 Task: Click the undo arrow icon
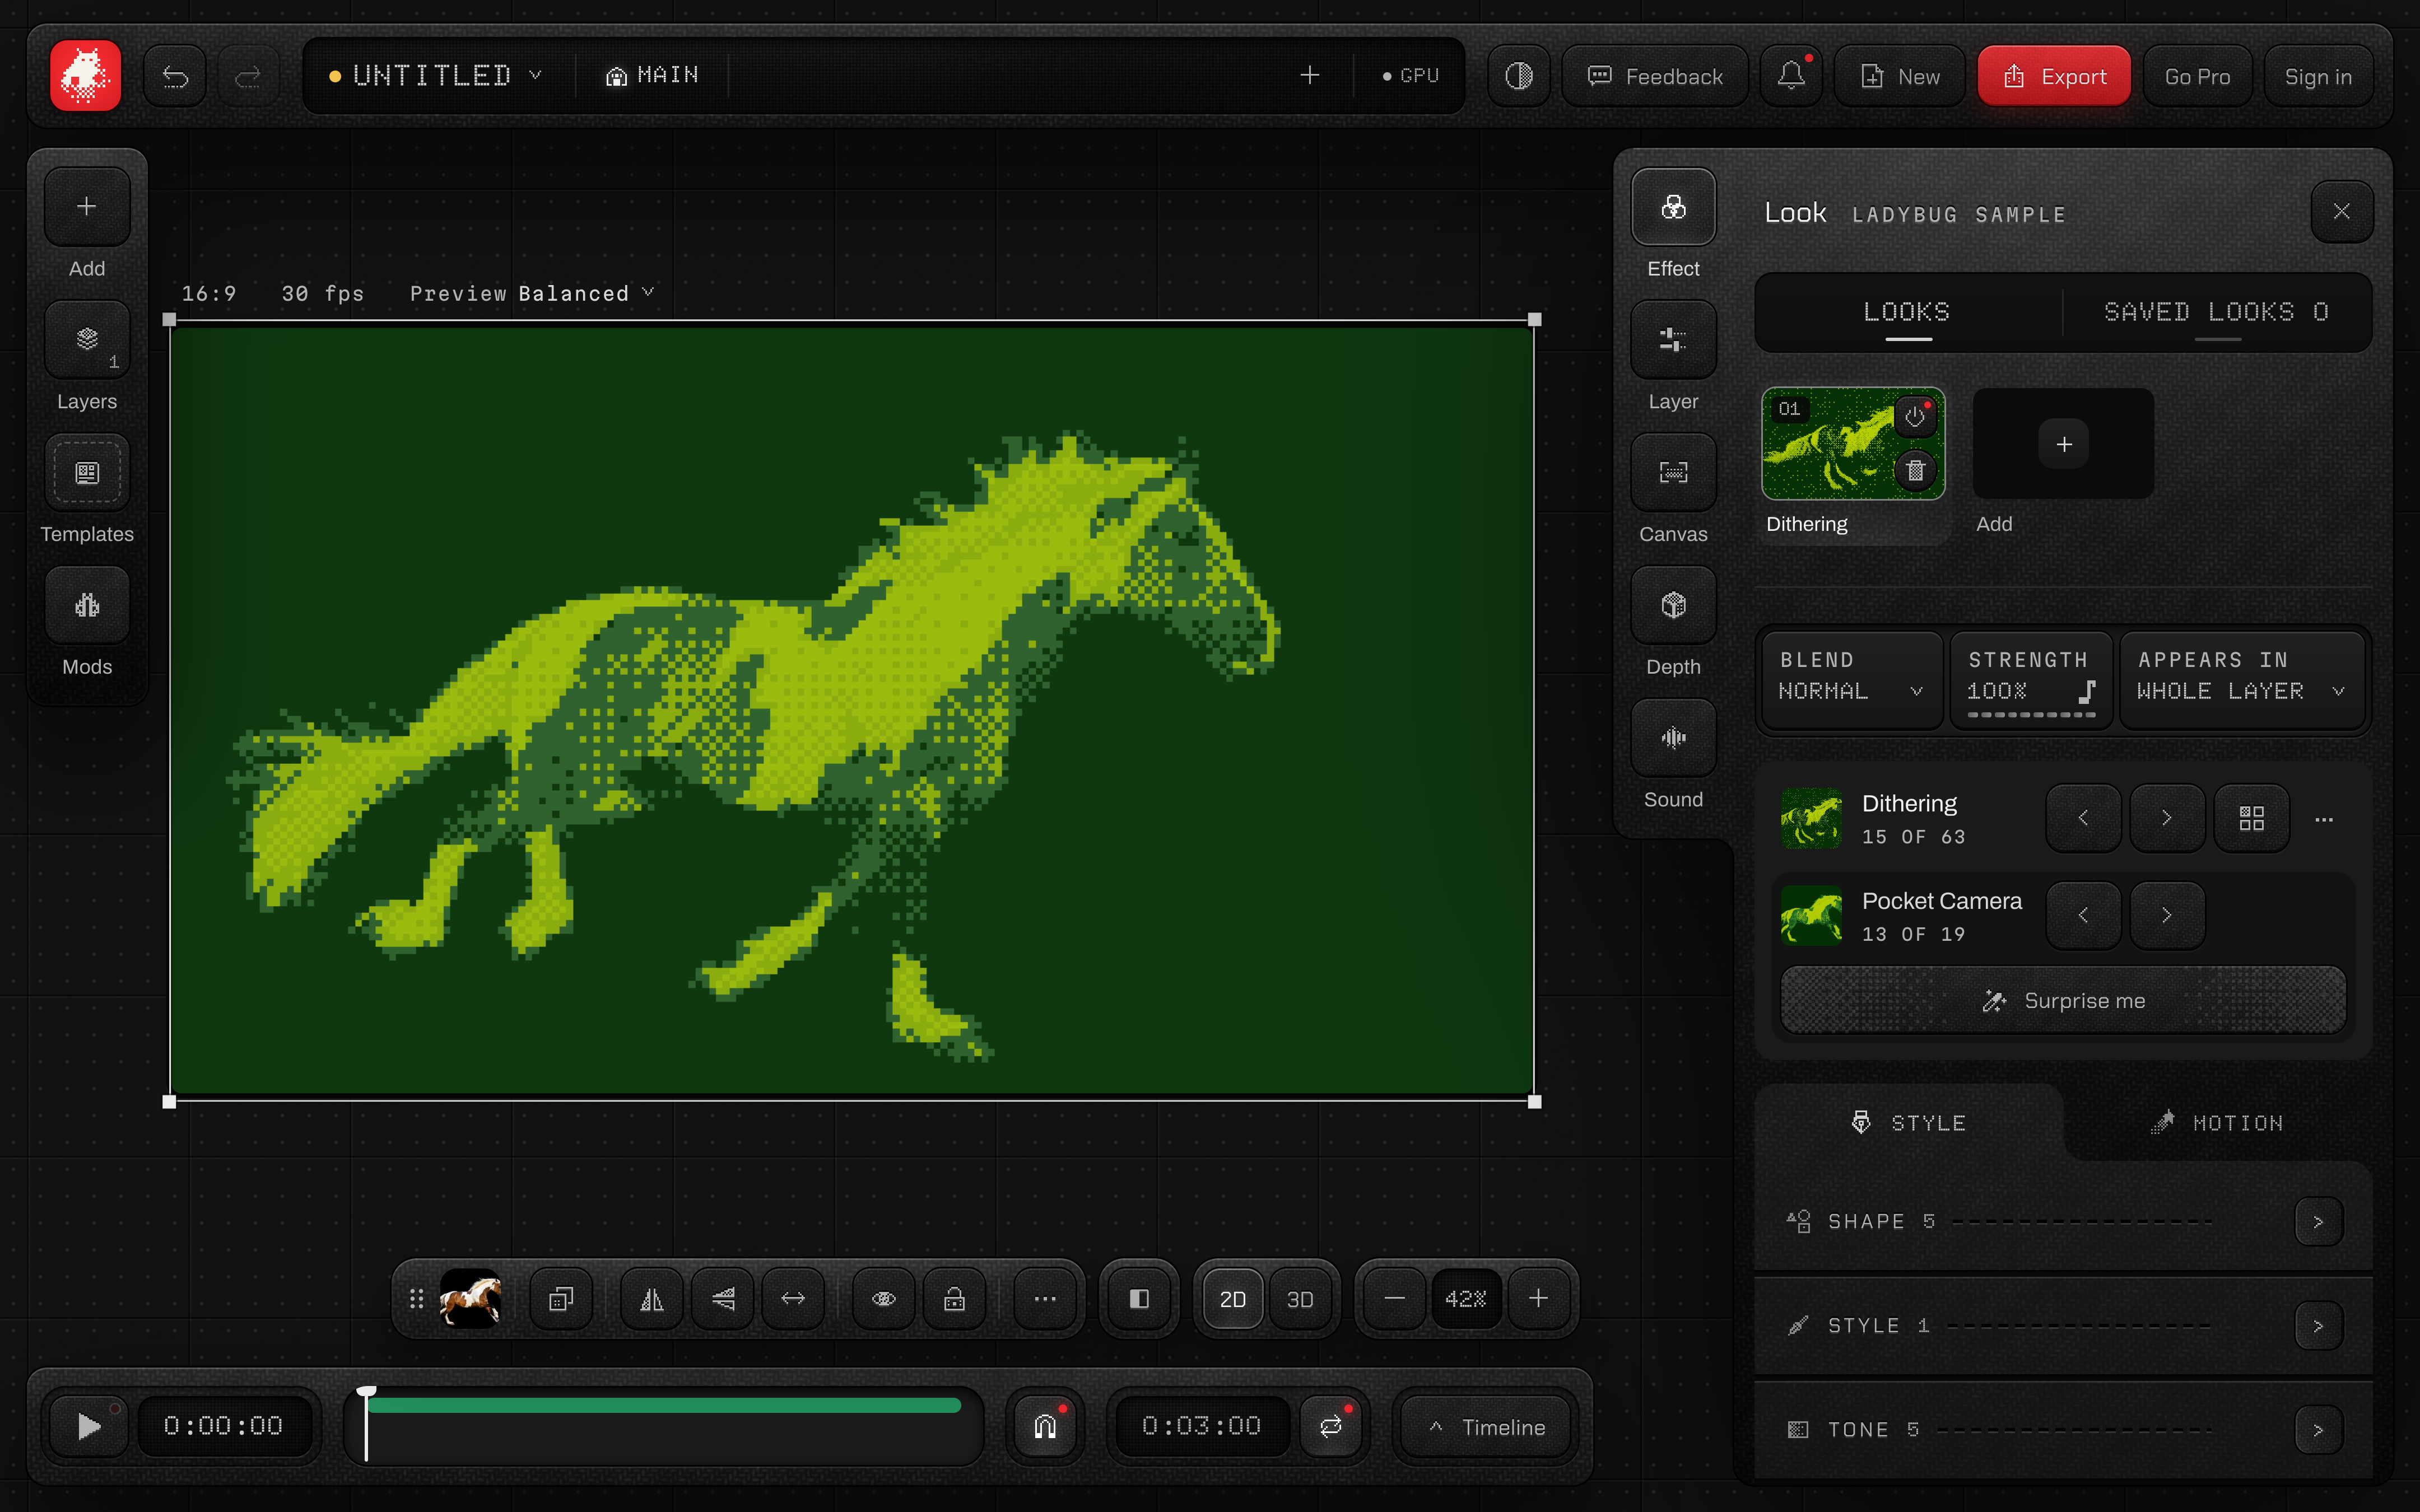point(175,76)
